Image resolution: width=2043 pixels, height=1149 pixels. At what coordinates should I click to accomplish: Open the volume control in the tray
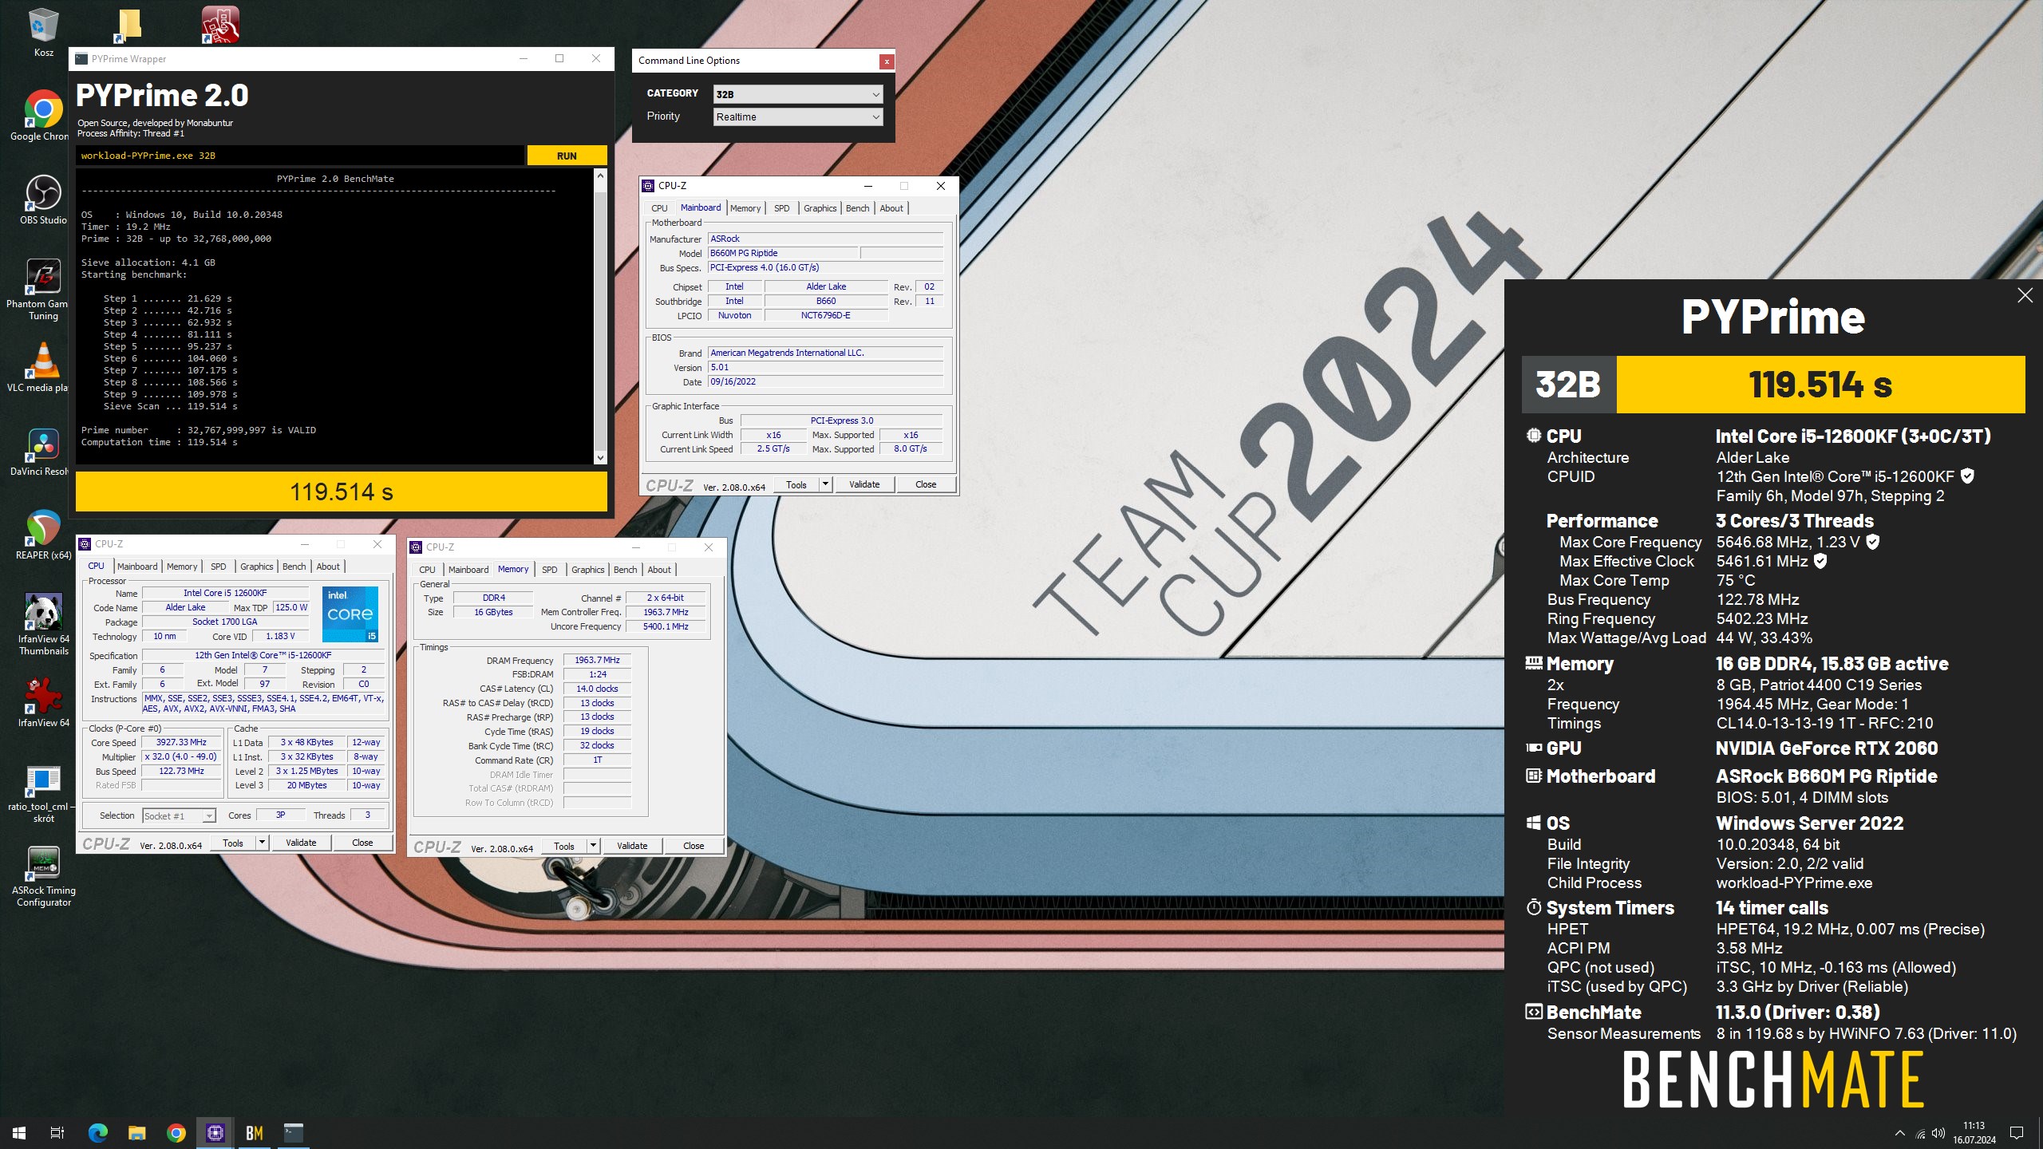tap(1938, 1133)
